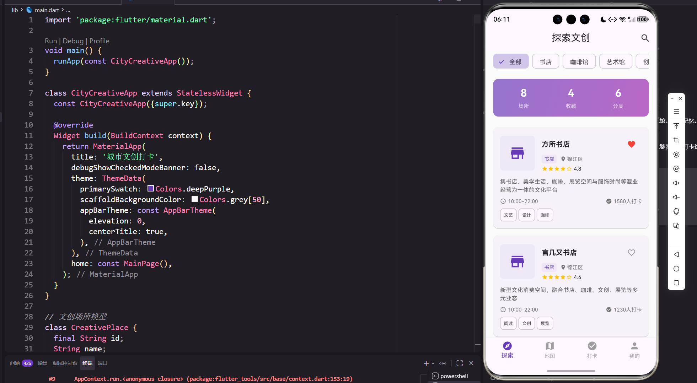The image size is (697, 383).
Task: Click the lib breadcrumb segment
Action: (x=15, y=10)
